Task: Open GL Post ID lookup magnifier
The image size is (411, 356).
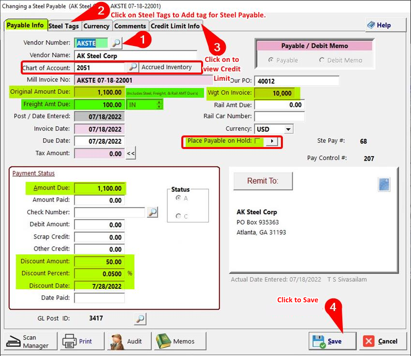Action: pyautogui.click(x=140, y=318)
